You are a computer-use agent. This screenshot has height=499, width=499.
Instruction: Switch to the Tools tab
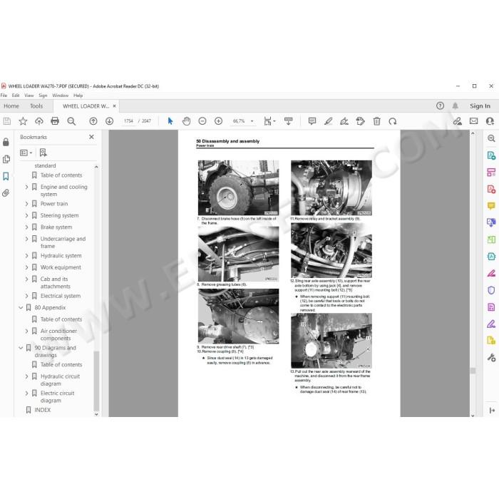[36, 106]
